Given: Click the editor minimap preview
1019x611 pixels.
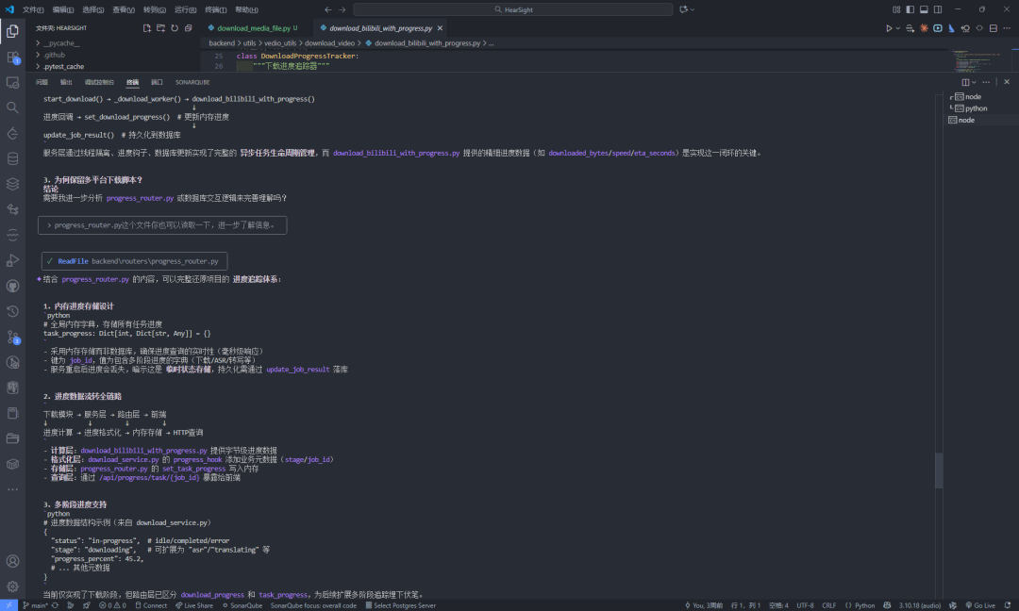Looking at the screenshot, I should point(978,61).
